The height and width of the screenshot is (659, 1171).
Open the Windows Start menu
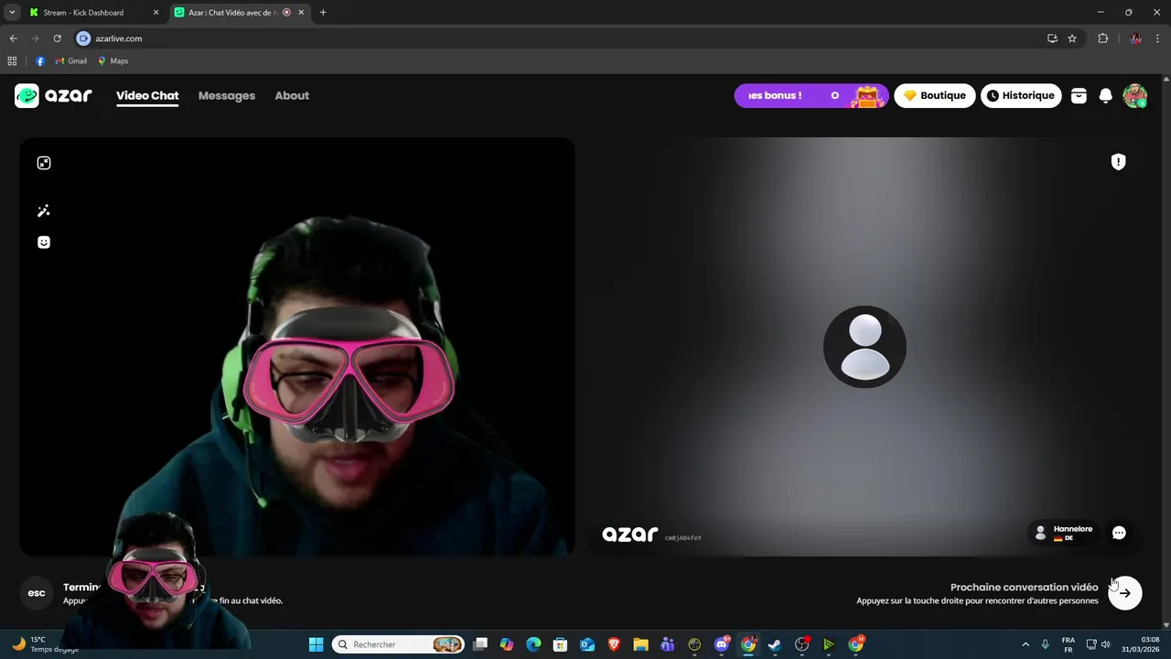point(316,644)
